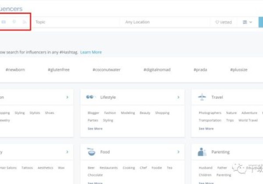The height and width of the screenshot is (184, 263).
Task: Click See More under Travel
Action: tap(206, 129)
